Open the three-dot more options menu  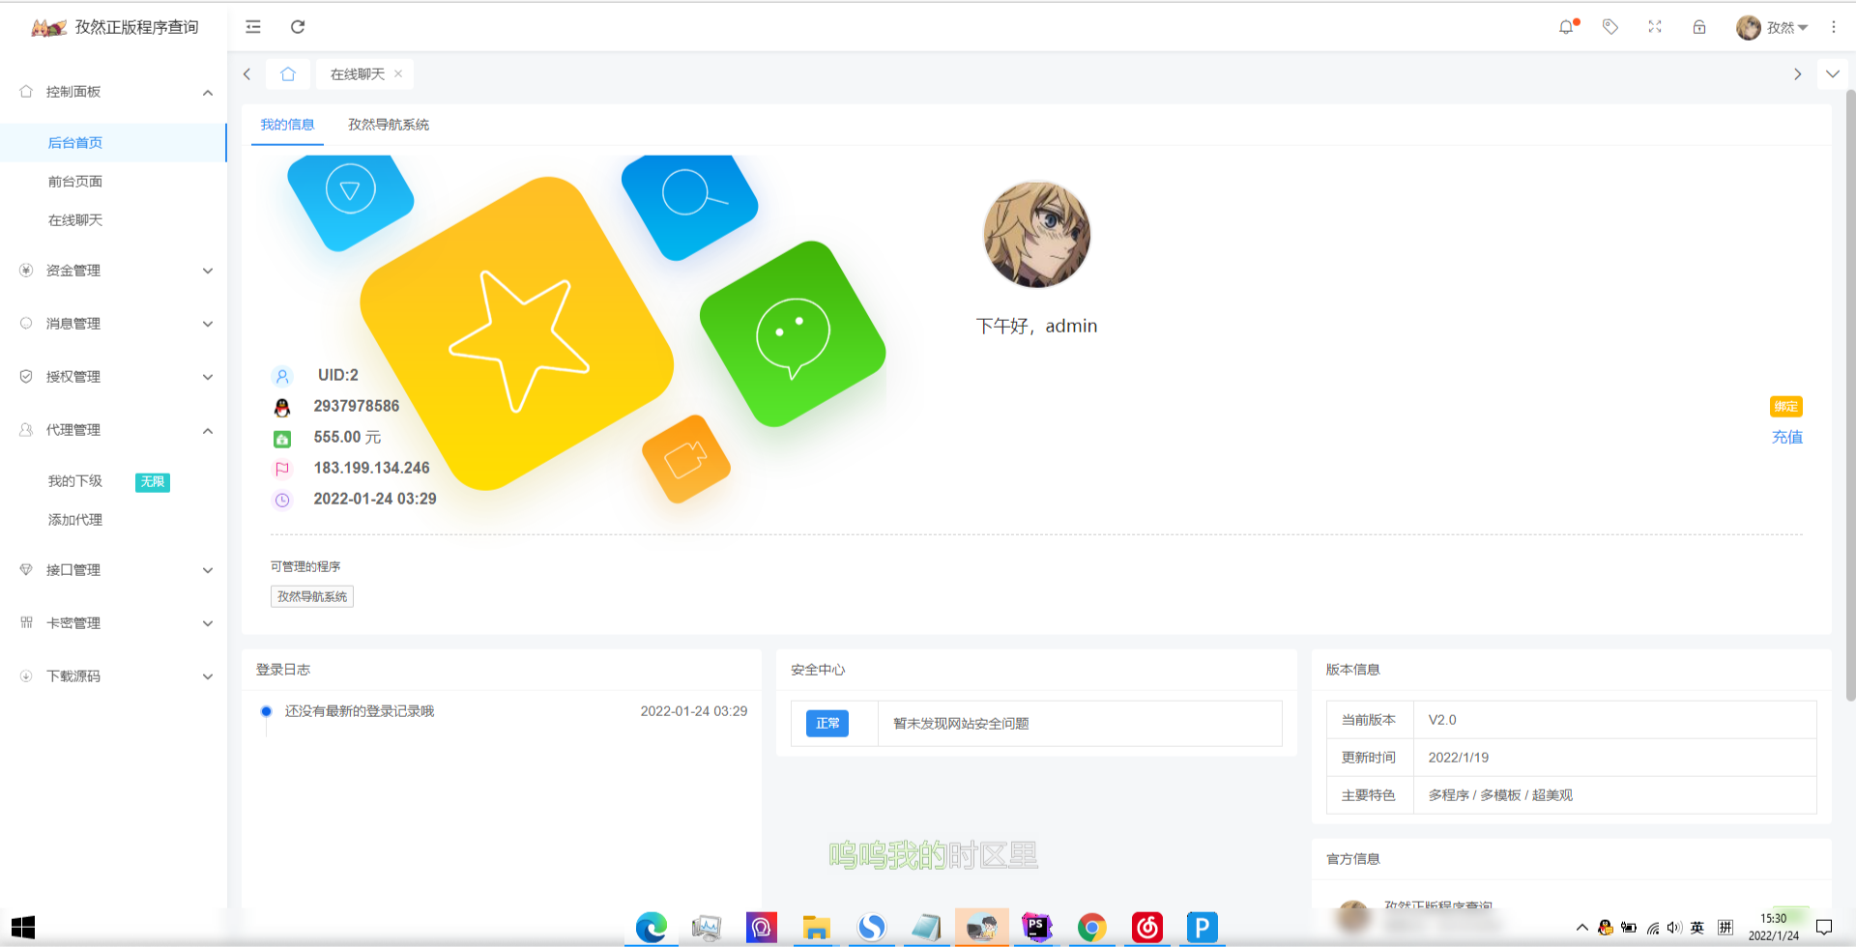[1834, 27]
